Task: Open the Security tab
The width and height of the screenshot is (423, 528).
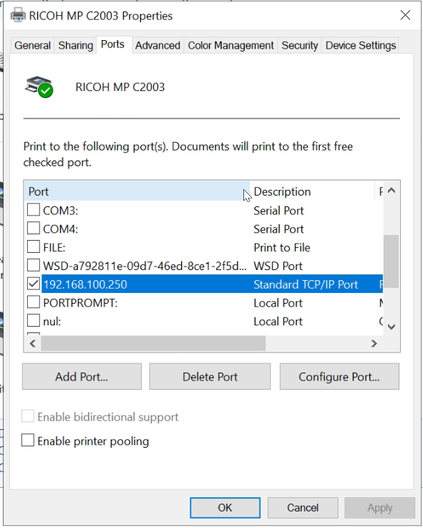Action: (x=299, y=45)
